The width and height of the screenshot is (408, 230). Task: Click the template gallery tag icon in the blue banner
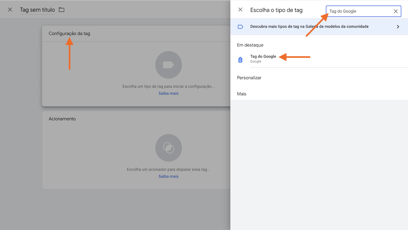pyautogui.click(x=240, y=27)
